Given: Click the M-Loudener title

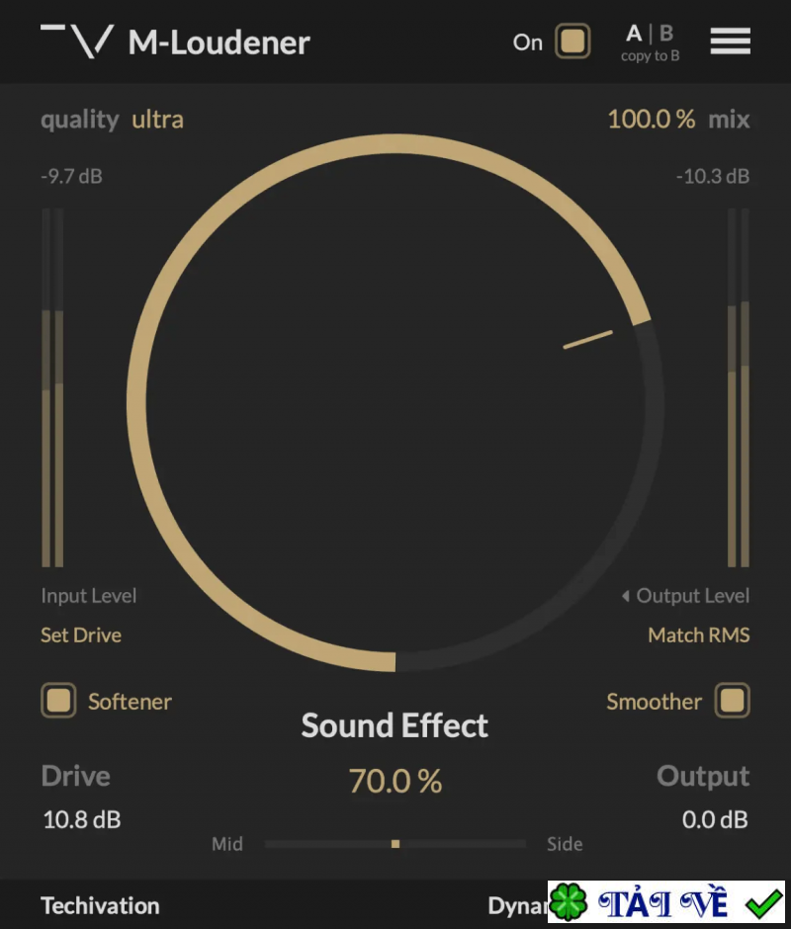Looking at the screenshot, I should 219,42.
